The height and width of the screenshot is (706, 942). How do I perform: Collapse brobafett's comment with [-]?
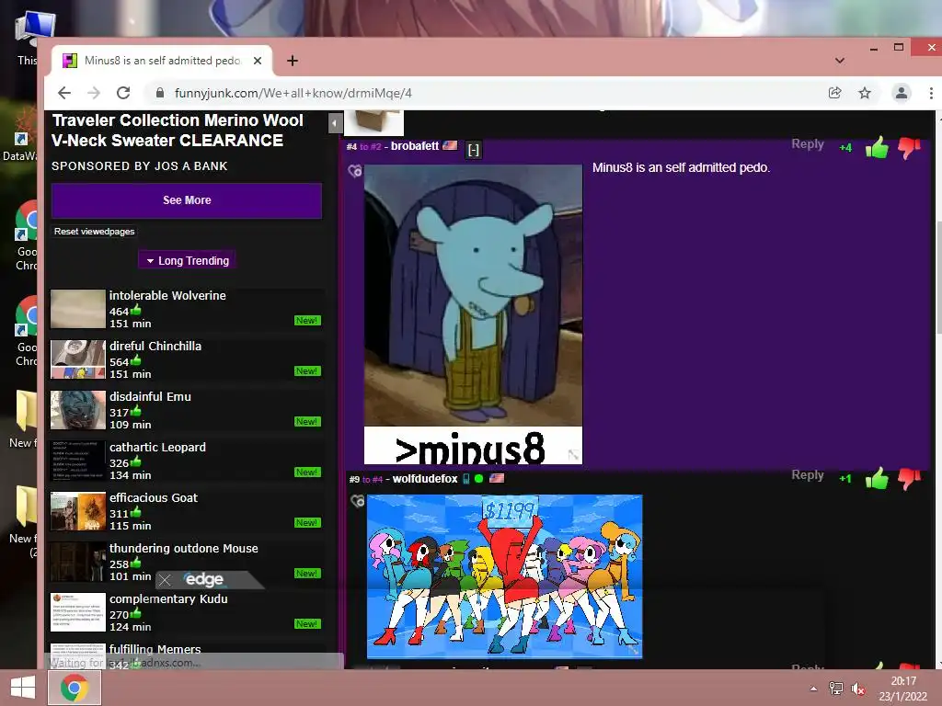[x=474, y=150]
